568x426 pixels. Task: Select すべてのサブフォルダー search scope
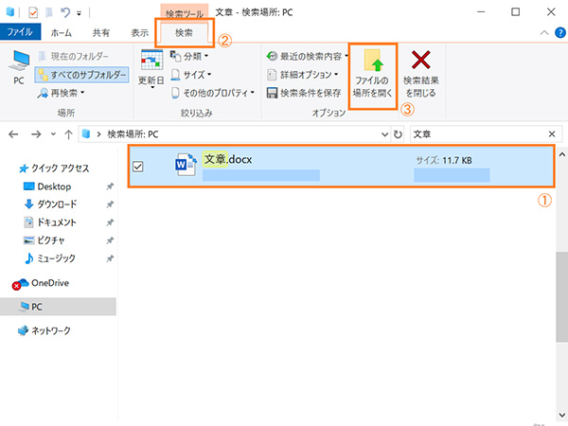[x=82, y=75]
